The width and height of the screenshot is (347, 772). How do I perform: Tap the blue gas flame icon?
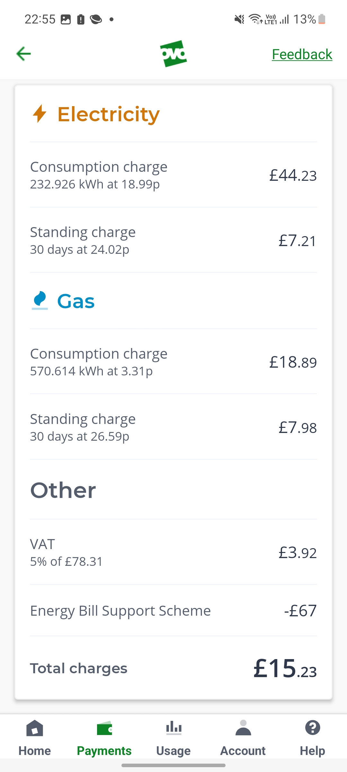pyautogui.click(x=40, y=300)
